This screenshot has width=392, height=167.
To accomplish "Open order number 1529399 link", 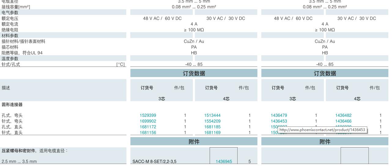I will (148, 115).
